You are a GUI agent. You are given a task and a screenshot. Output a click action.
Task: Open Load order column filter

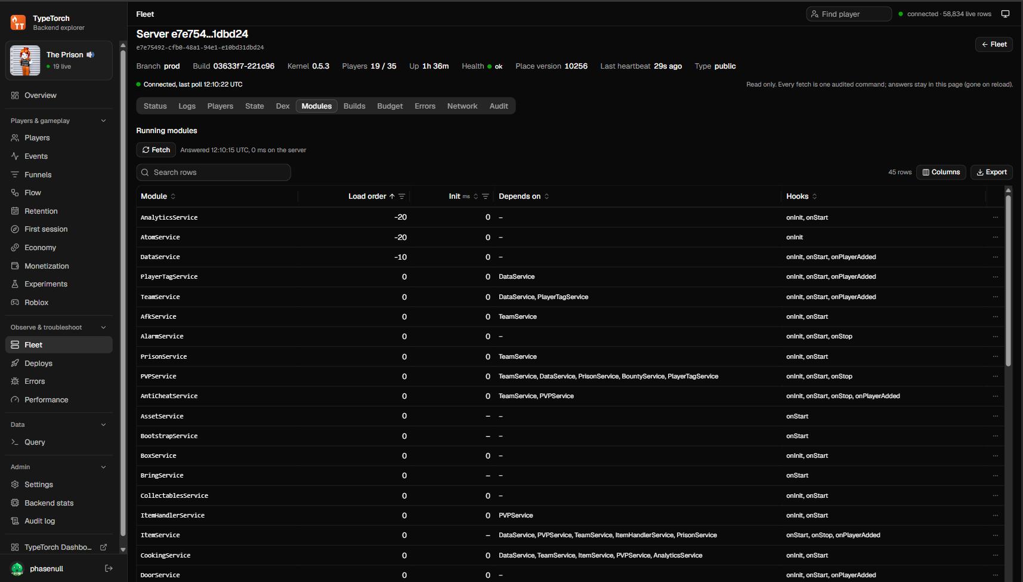point(402,196)
